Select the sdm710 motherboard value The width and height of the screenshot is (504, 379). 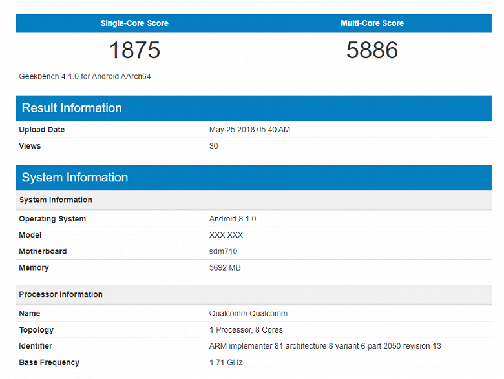223,251
